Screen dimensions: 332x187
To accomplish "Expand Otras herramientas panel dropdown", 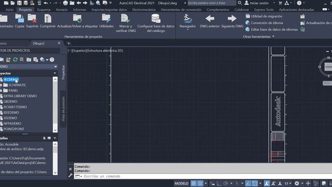I will point(258,36).
